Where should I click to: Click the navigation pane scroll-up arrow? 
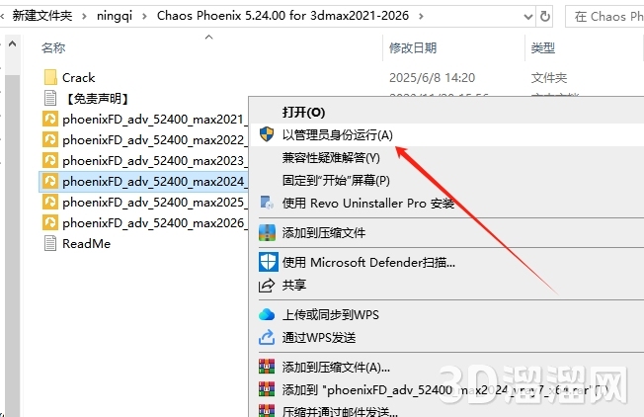[12, 43]
